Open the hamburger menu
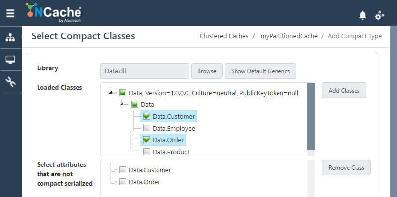The image size is (397, 197). [10, 13]
